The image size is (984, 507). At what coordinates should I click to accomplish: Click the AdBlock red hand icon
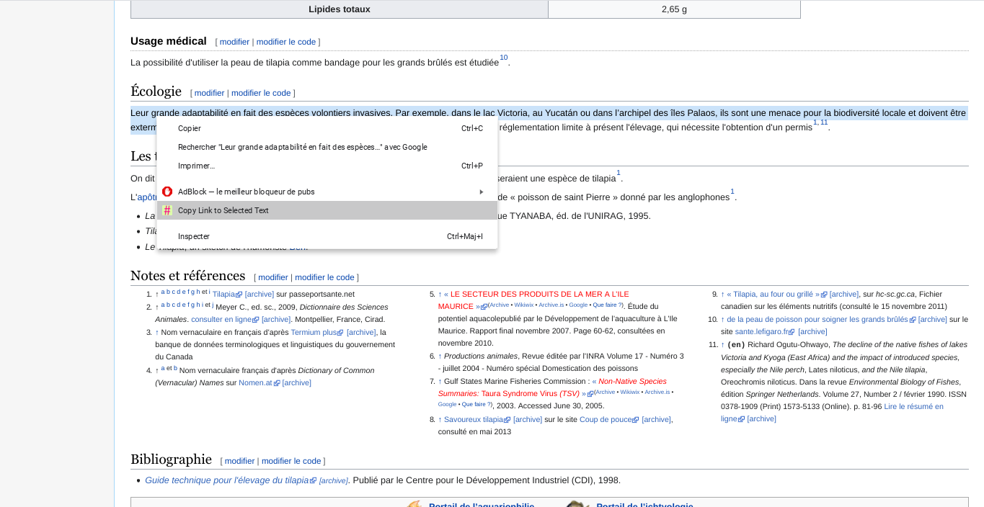click(167, 192)
